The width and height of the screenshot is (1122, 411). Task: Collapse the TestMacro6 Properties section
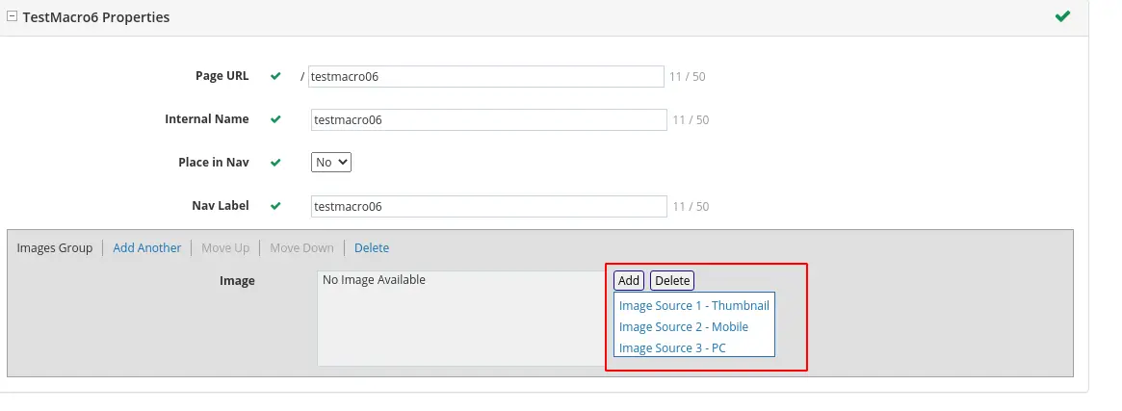pos(12,17)
